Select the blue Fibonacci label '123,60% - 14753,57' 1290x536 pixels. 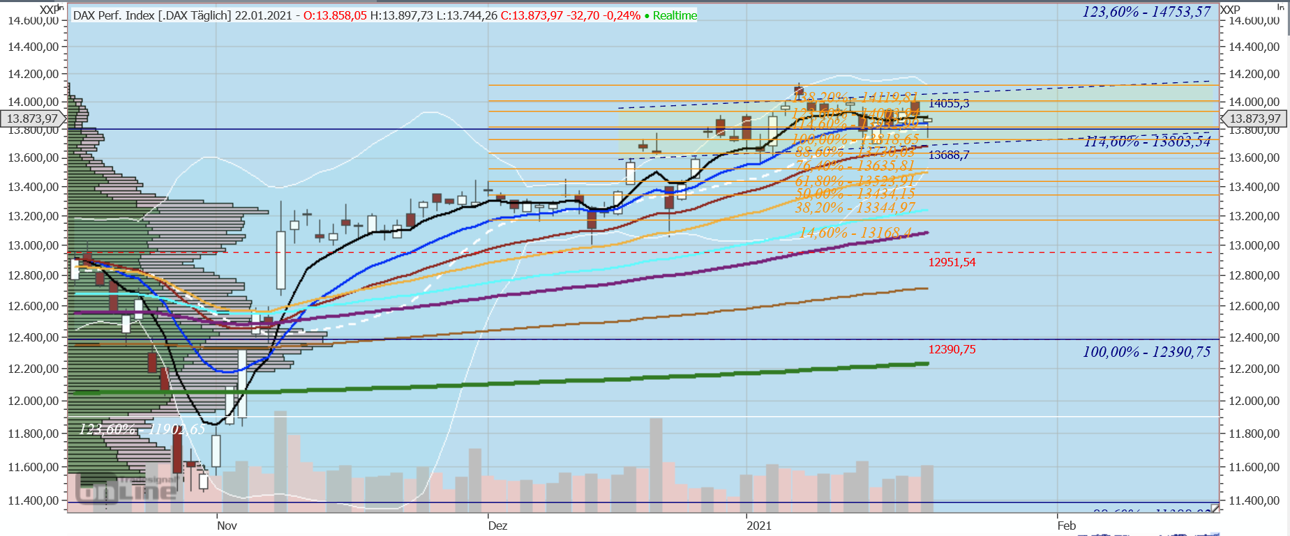pos(1146,12)
